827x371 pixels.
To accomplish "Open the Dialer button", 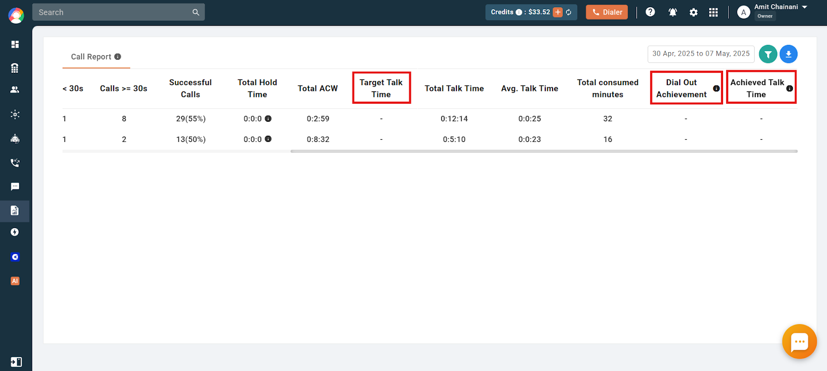I will pyautogui.click(x=607, y=12).
